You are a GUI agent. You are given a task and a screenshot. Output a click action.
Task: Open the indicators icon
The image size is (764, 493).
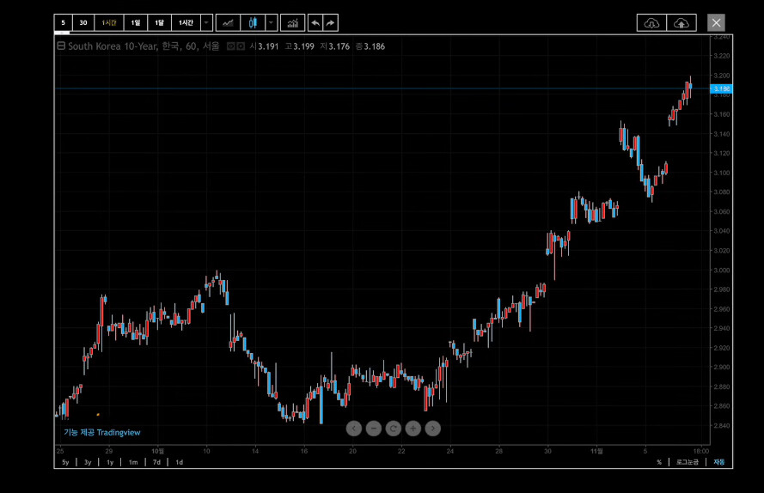pyautogui.click(x=293, y=23)
